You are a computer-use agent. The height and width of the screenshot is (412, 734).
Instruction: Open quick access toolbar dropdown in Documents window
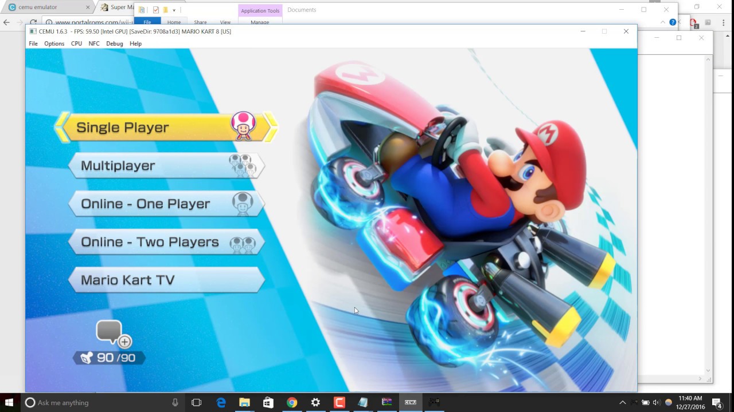[x=174, y=10]
